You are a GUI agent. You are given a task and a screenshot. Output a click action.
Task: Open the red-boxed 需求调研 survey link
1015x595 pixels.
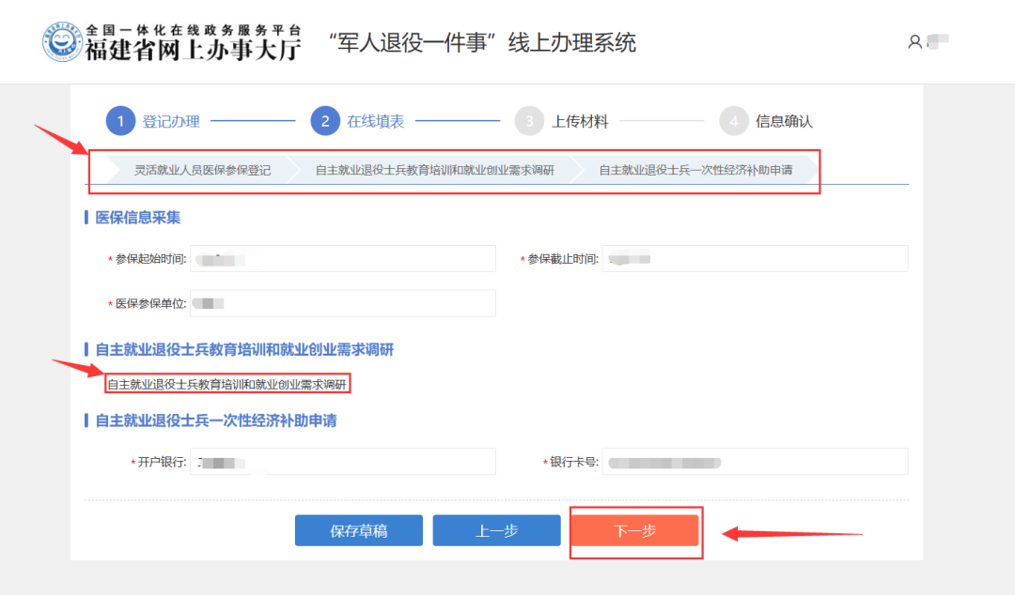click(226, 384)
